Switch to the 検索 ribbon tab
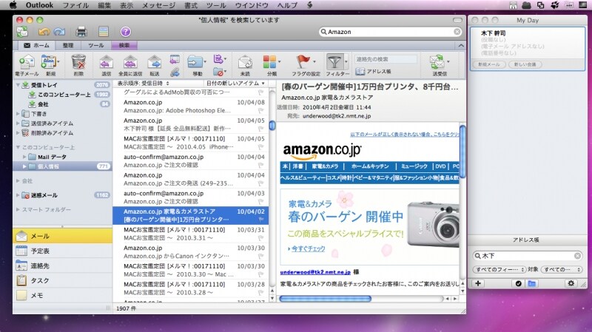592x332 pixels. (124, 45)
